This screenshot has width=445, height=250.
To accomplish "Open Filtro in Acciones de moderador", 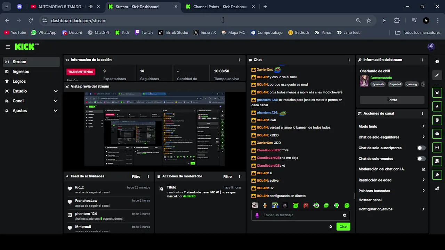I will (x=227, y=176).
